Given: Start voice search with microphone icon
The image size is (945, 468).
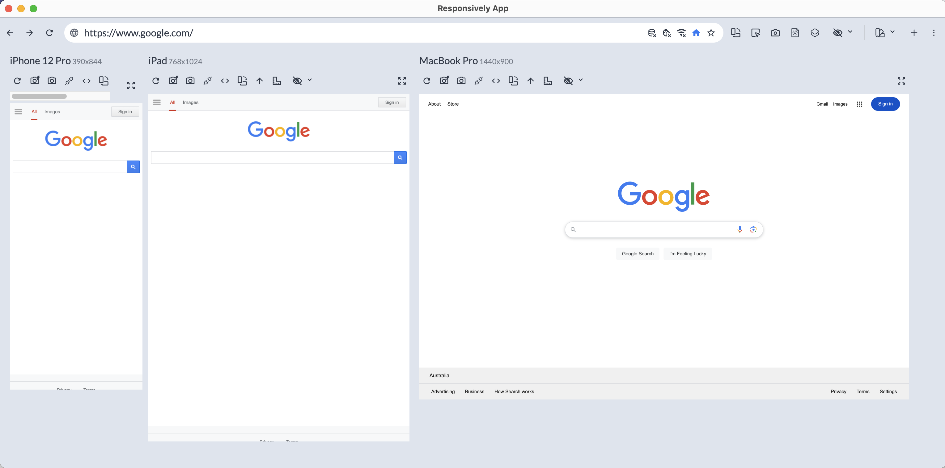Looking at the screenshot, I should coord(740,229).
